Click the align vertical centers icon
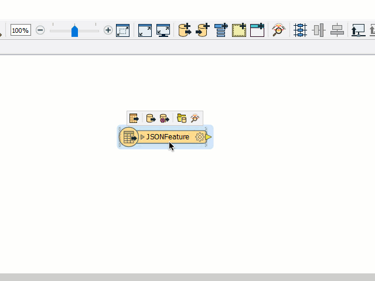Screen dimensions: 375x281 319,30
